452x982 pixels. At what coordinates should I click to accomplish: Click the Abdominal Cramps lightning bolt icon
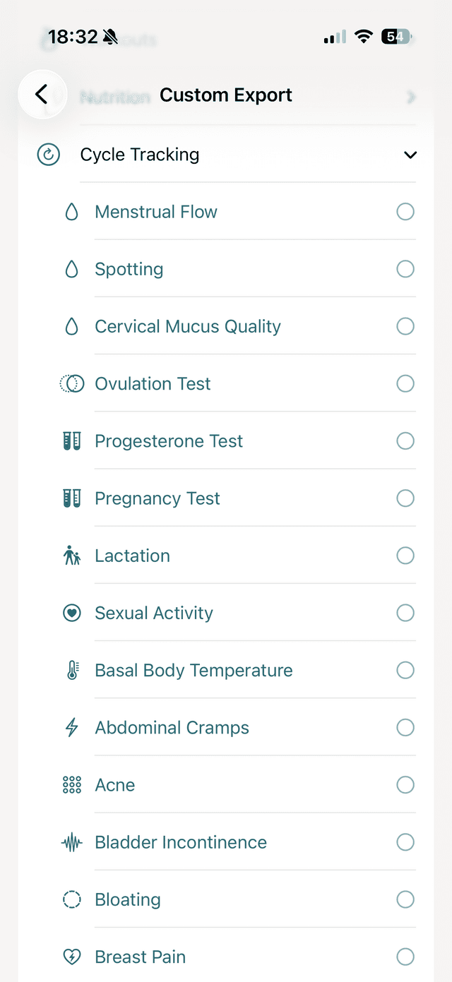click(71, 727)
